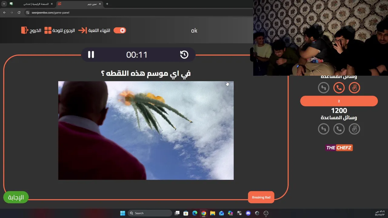Viewport: 388px width, 218px height.
Task: Expand the tab search dropdown arrow
Action: (x=4, y=4)
